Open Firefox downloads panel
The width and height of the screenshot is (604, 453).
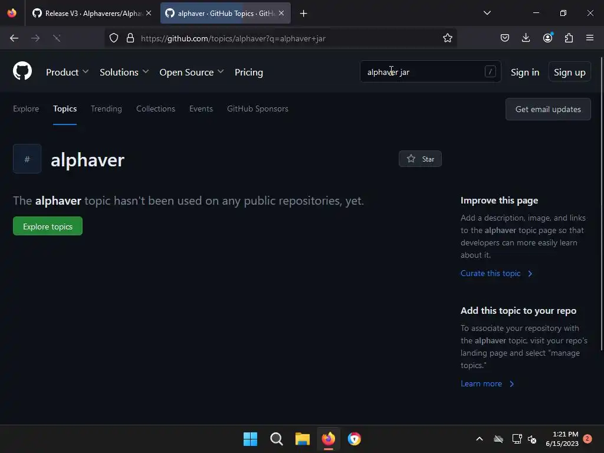click(526, 38)
